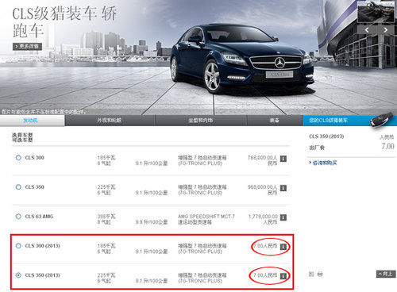
Task: Click the car key icon on blue tab
Action: click(x=382, y=120)
